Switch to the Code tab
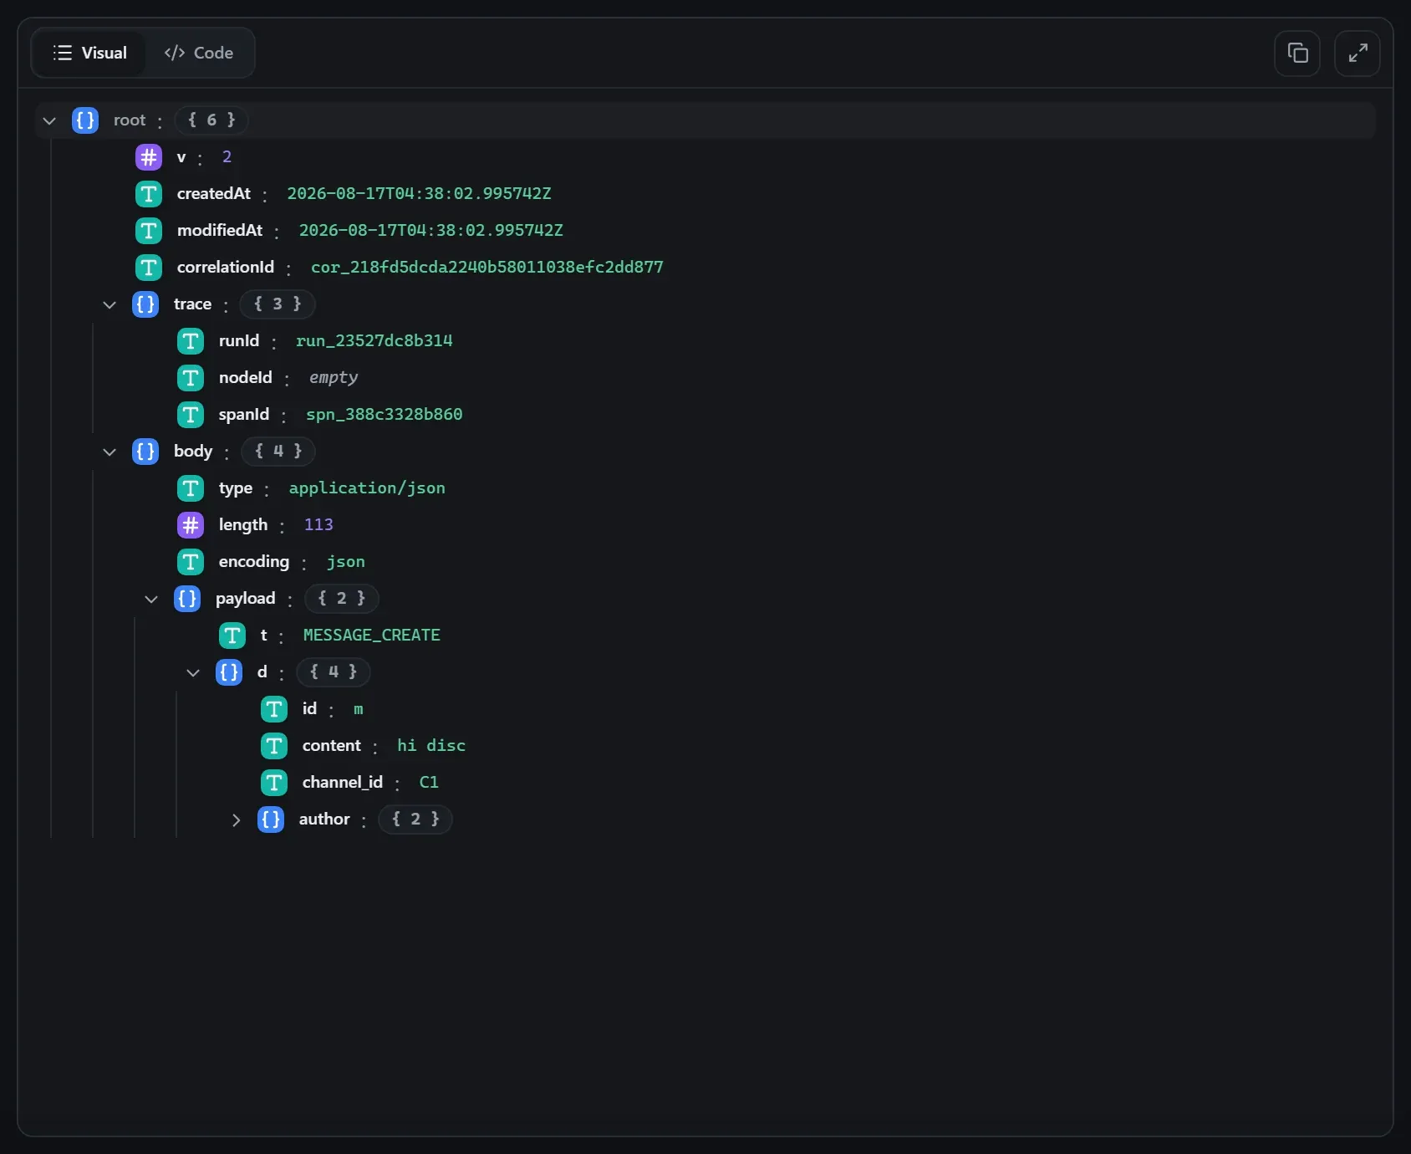 199,53
